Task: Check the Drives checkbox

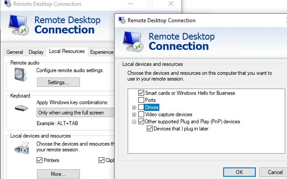Action: 141,107
